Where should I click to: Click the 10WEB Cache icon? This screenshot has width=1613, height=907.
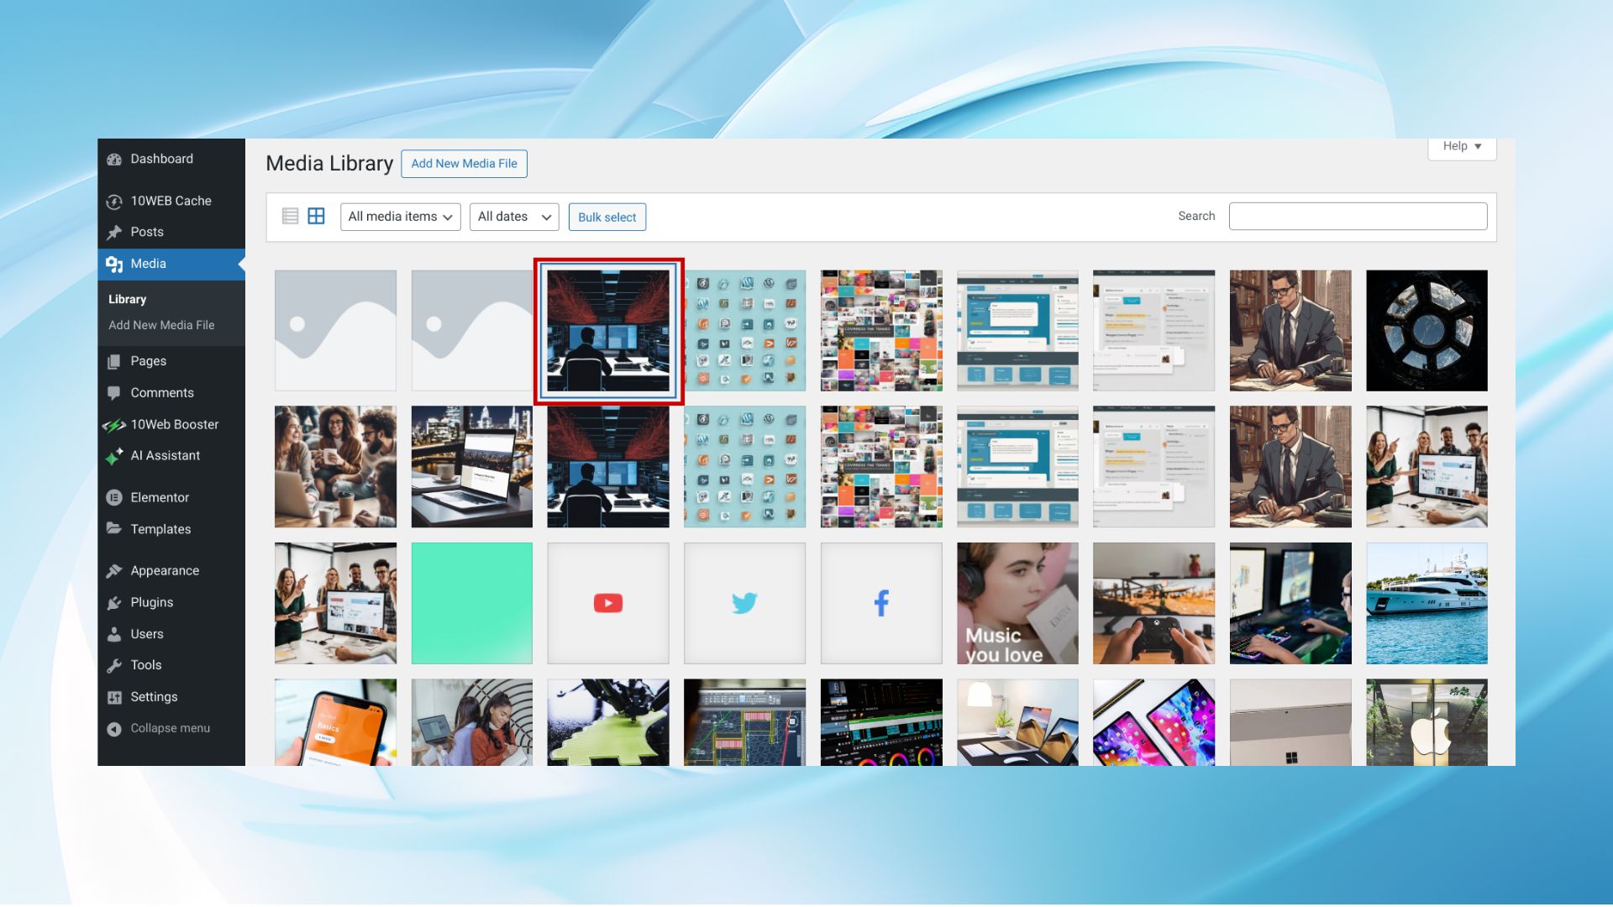point(114,202)
